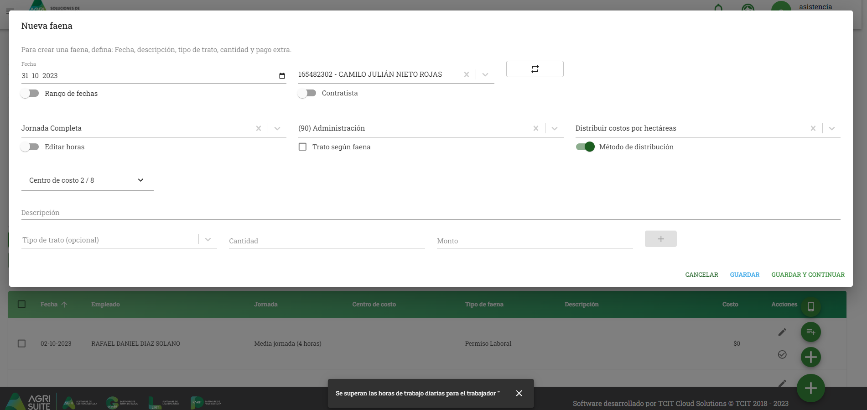Expand the (90) Administración dropdown
Viewport: 867px width, 410px height.
point(555,128)
